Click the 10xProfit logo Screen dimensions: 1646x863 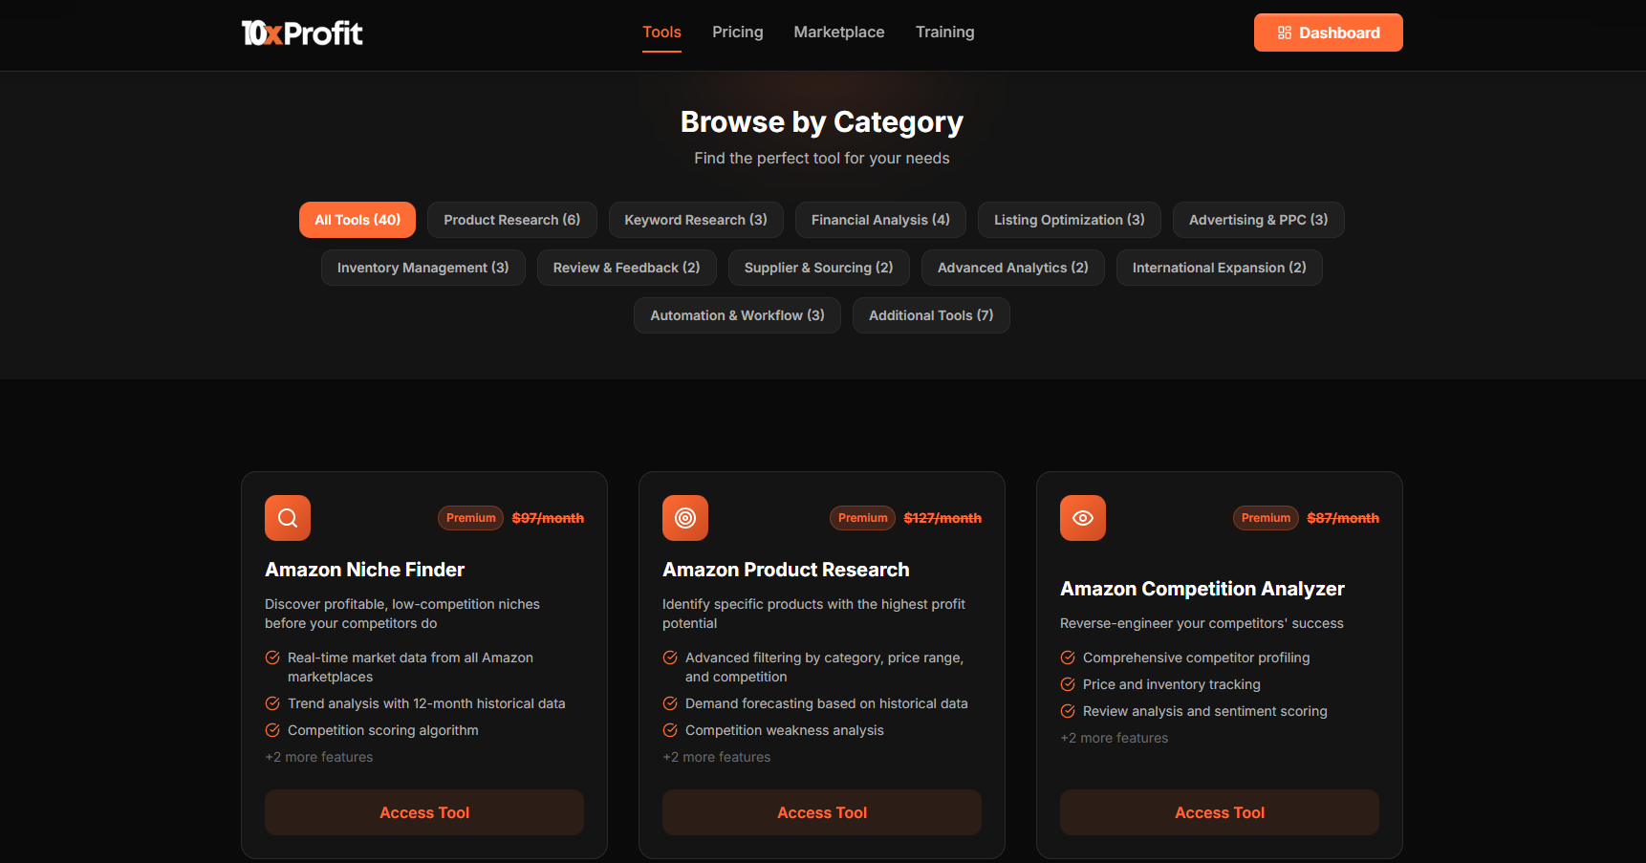[x=301, y=32]
